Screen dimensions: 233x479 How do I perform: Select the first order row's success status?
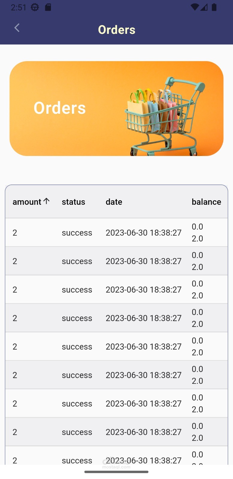[77, 233]
